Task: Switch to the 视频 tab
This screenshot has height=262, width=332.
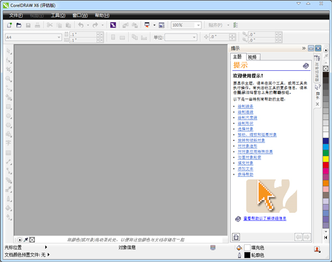Action: coord(252,57)
